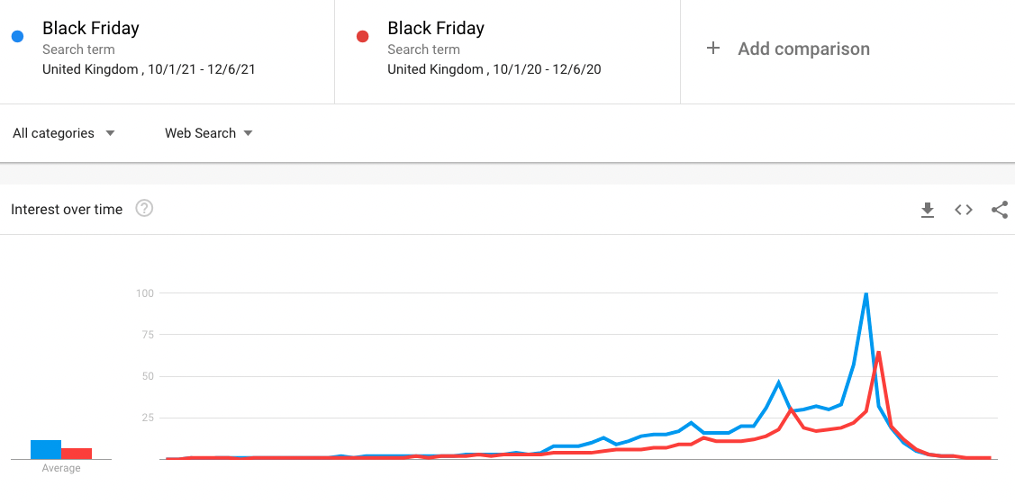Download the Interest over time data
Image resolution: width=1015 pixels, height=504 pixels.
tap(928, 210)
